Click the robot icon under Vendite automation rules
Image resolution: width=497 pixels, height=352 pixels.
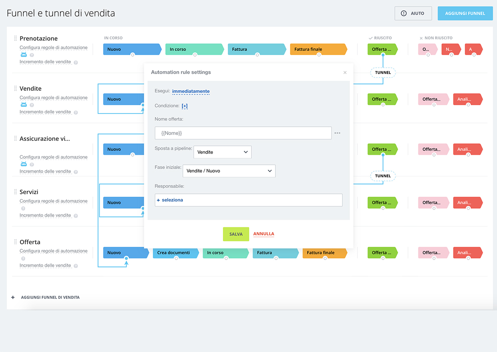24,105
